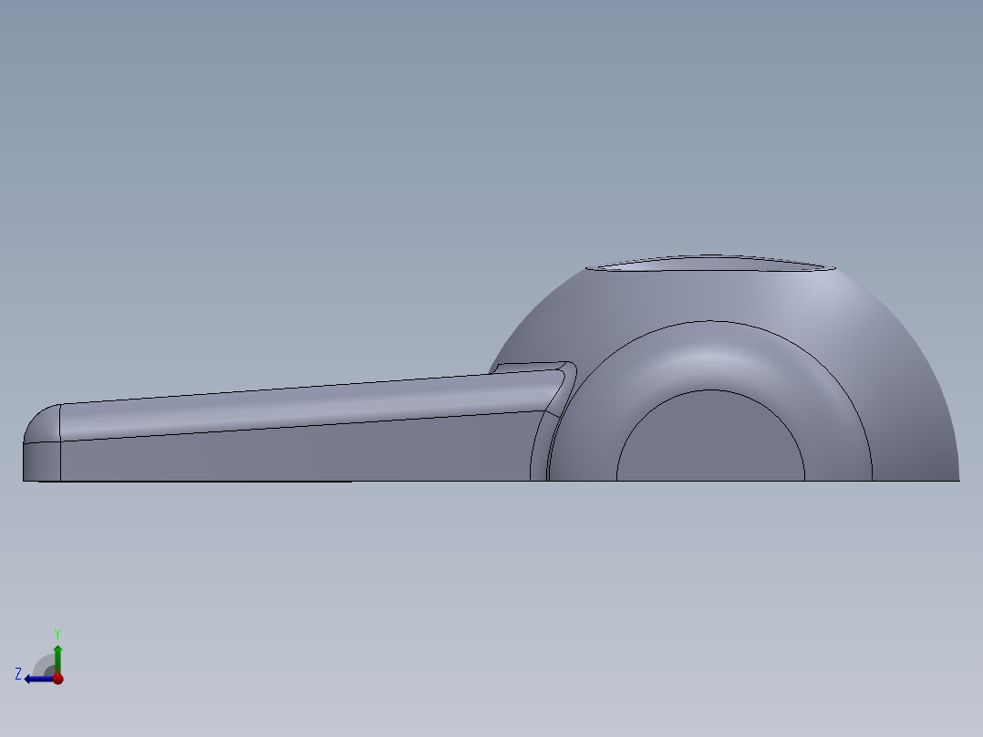Click the green Y axis arrow of the triad

click(x=57, y=659)
